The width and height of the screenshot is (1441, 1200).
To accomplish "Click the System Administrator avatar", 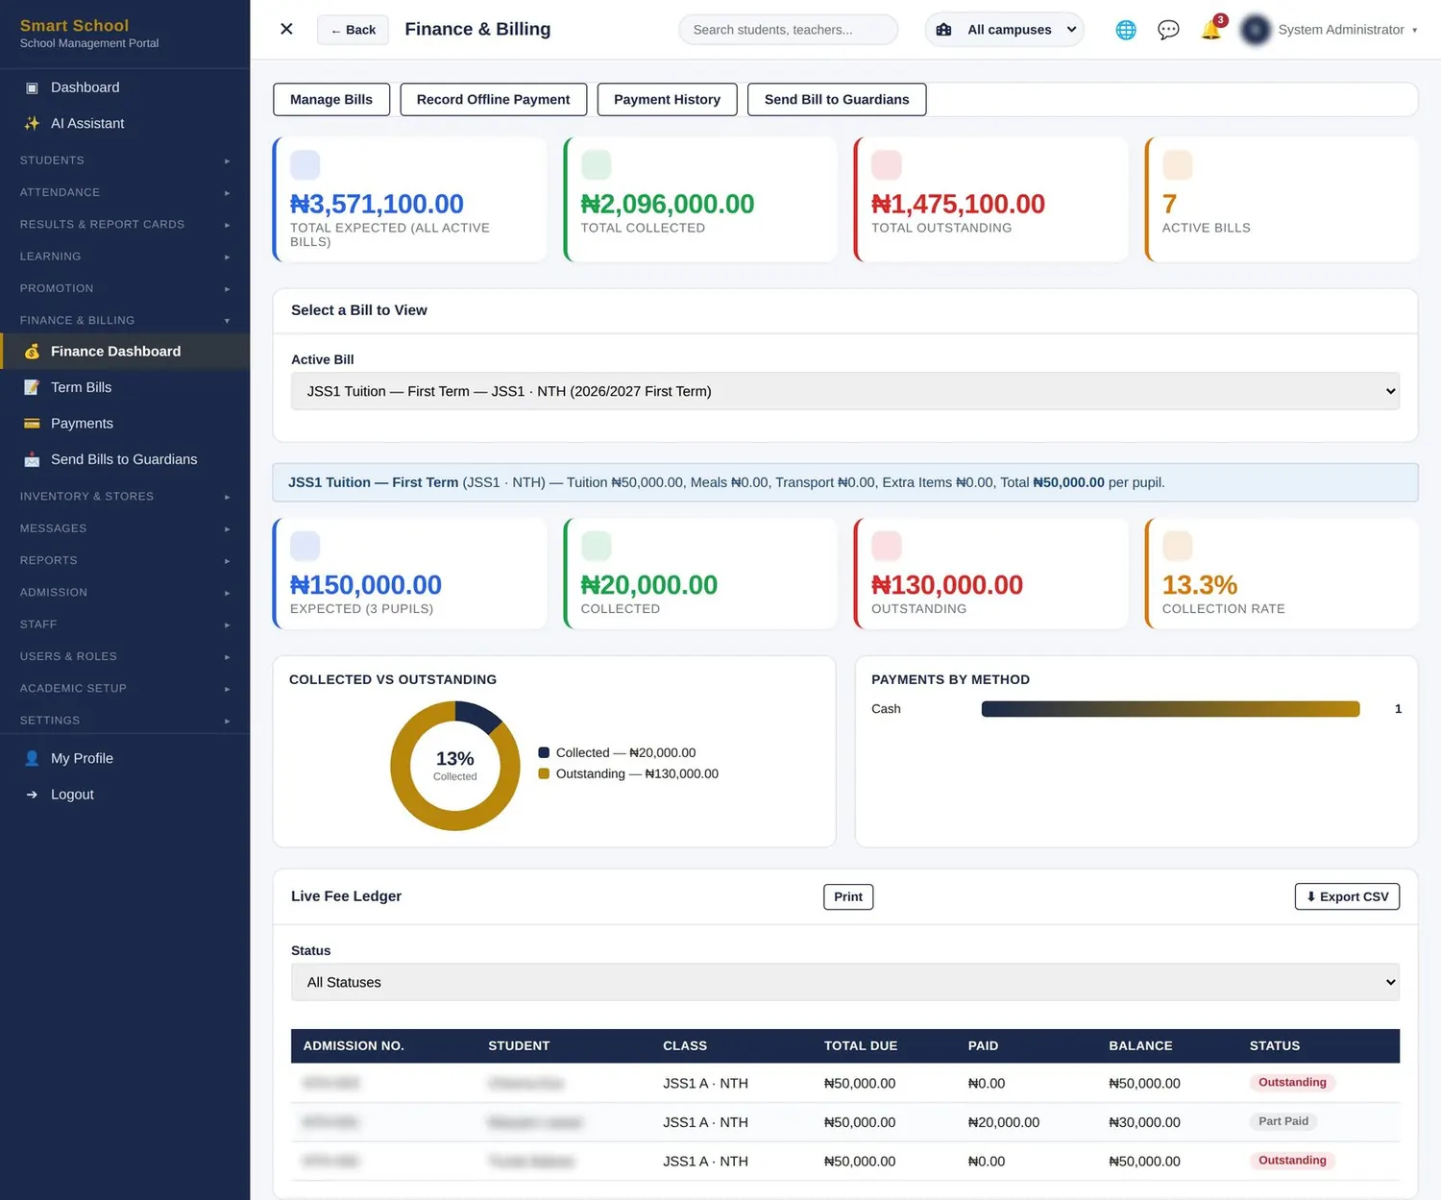I will [1256, 30].
